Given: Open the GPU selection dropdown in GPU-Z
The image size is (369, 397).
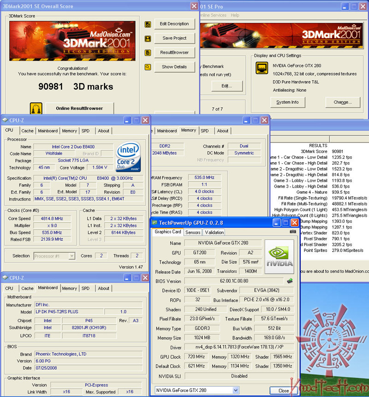Looking at the screenshot, I should [x=236, y=390].
